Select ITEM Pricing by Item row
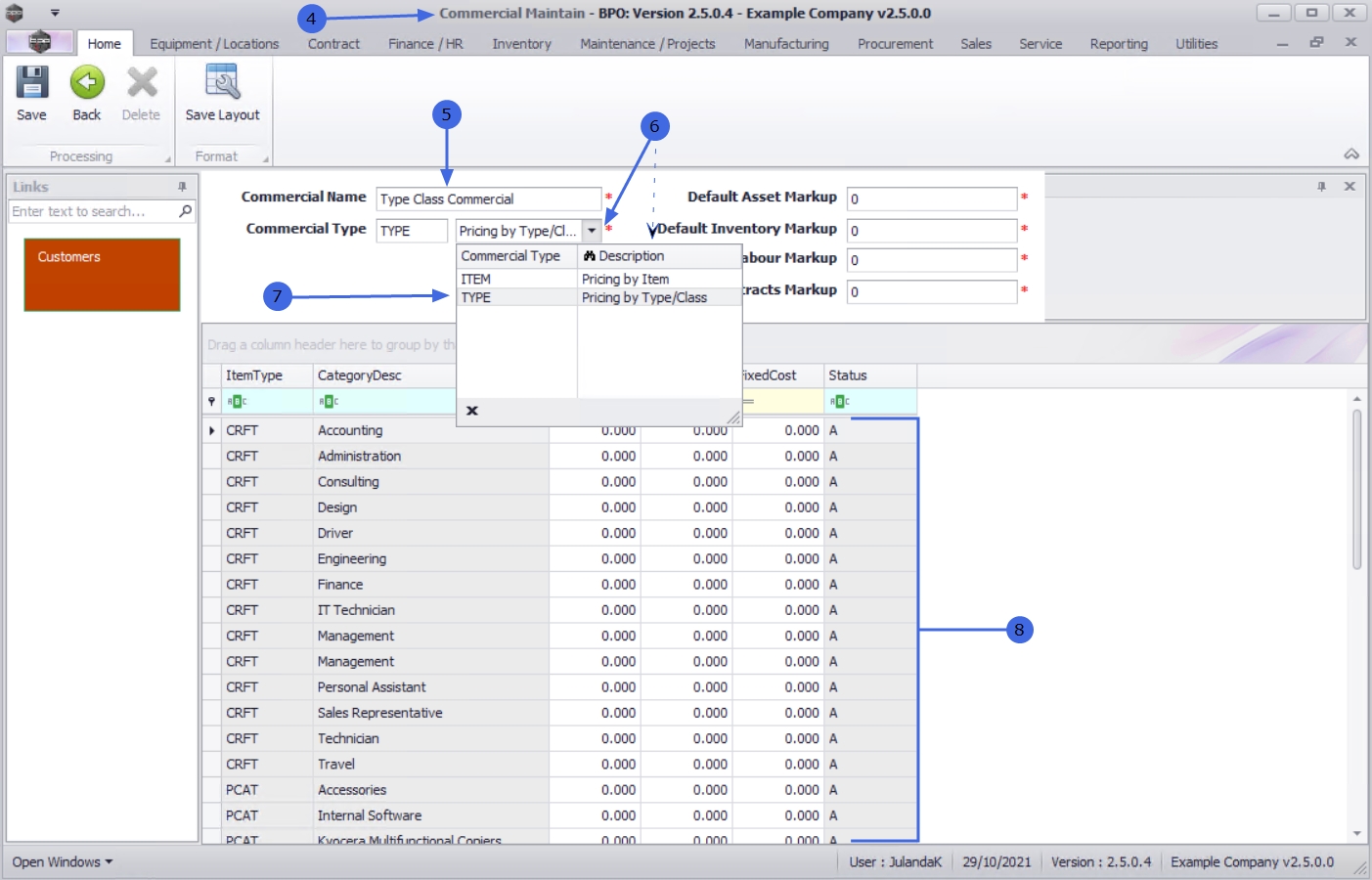The height and width of the screenshot is (880, 1372). point(598,279)
